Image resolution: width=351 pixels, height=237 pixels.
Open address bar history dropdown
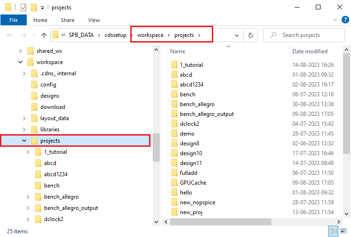click(237, 35)
